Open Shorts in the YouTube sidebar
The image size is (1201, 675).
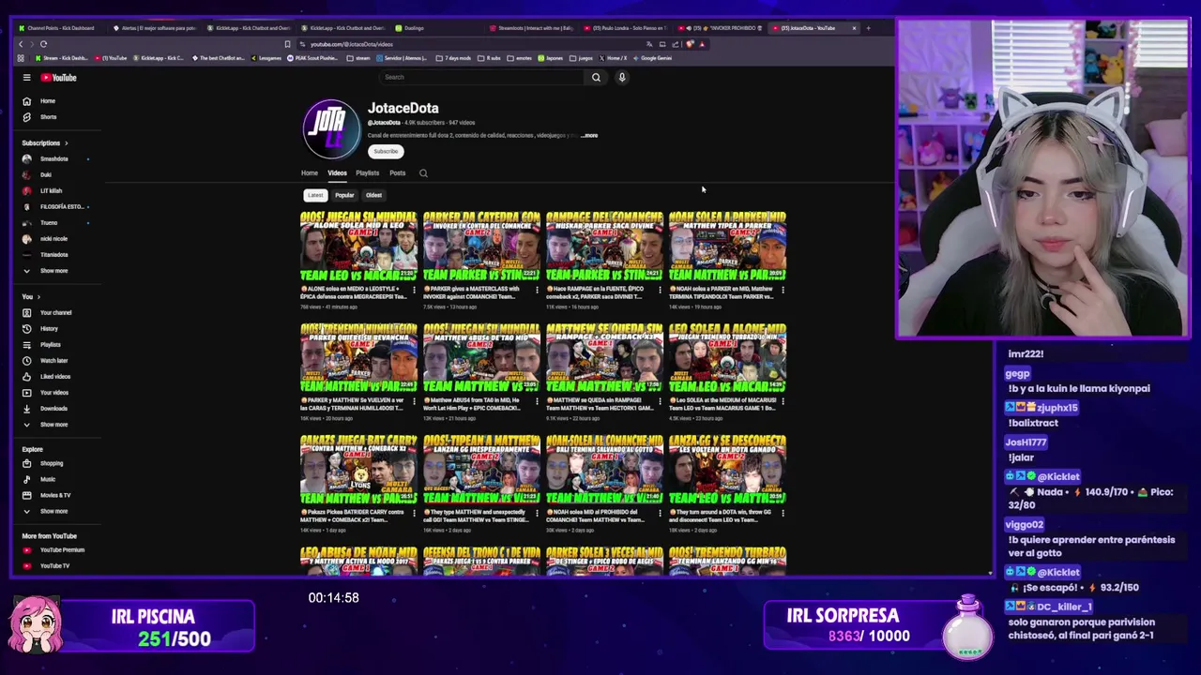tap(47, 117)
